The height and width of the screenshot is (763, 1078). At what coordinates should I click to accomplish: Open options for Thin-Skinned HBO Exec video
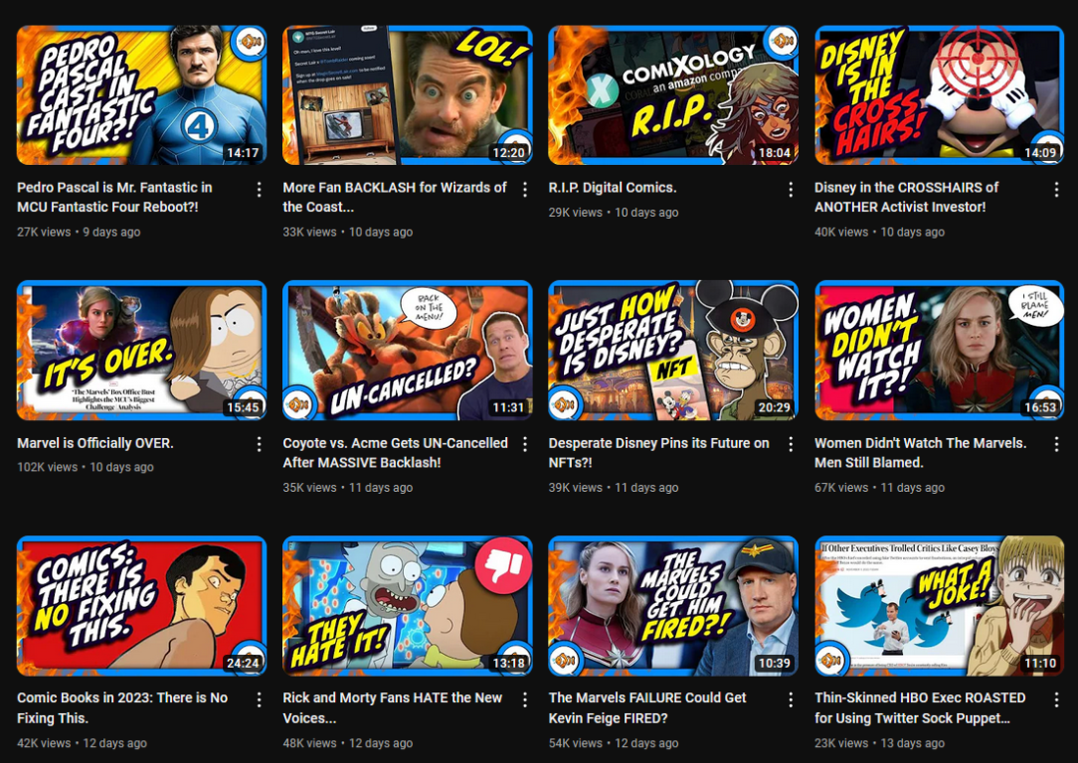[1056, 699]
